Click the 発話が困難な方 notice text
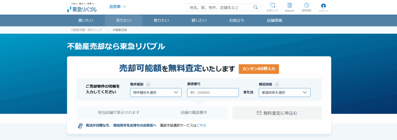Image resolution: width=397 pixels, height=140 pixels. tap(121, 125)
